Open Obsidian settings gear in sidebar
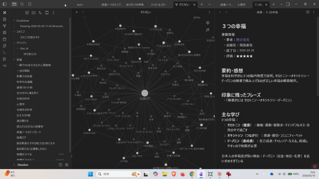This screenshot has height=179, width=319. pos(67,165)
